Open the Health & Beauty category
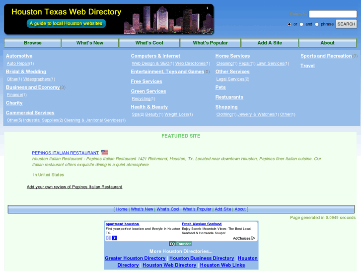This screenshot has height=271, width=361. [149, 107]
